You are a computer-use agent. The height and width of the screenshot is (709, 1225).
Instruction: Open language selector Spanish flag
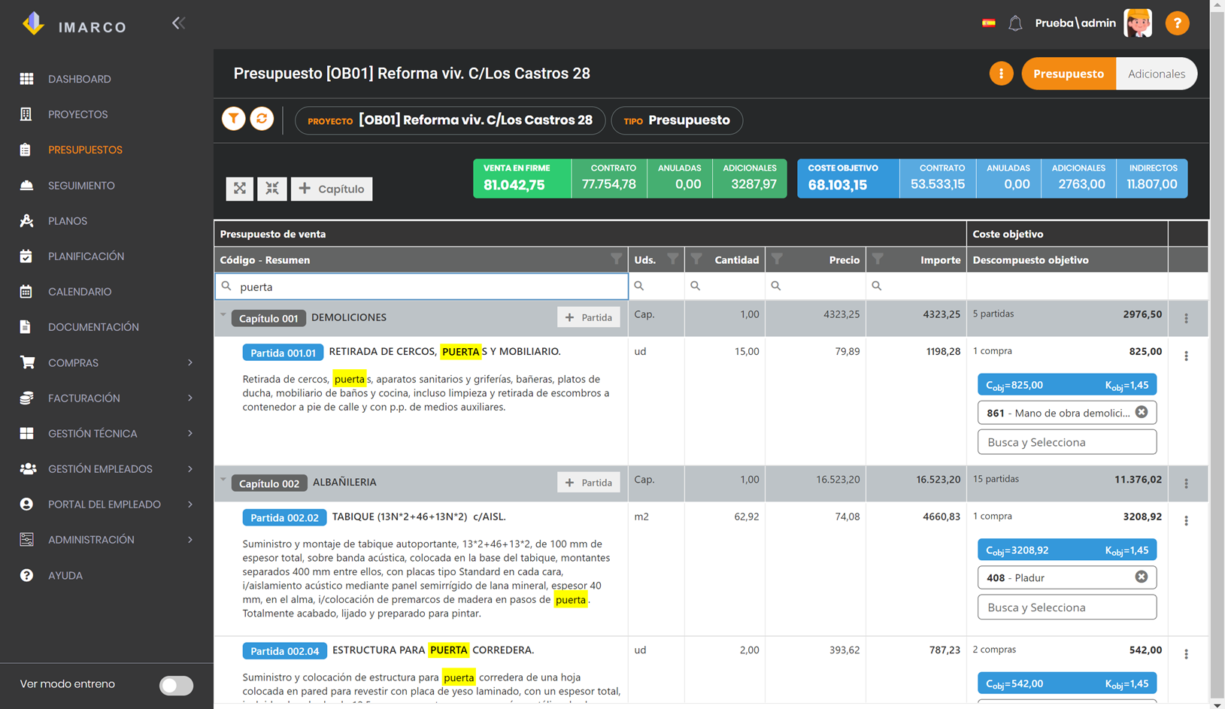pos(989,23)
